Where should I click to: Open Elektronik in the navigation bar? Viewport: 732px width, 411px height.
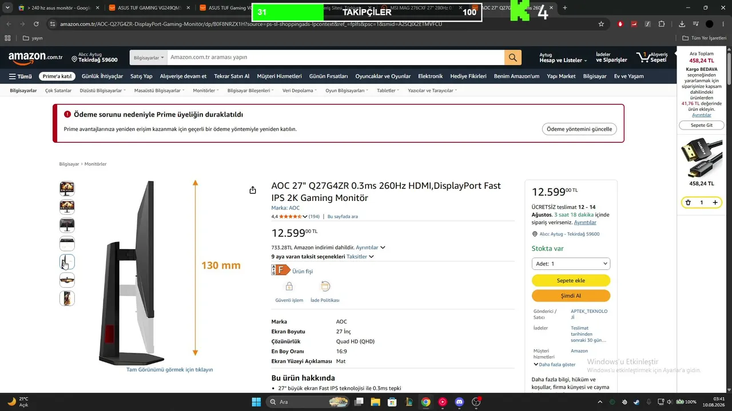tap(430, 76)
